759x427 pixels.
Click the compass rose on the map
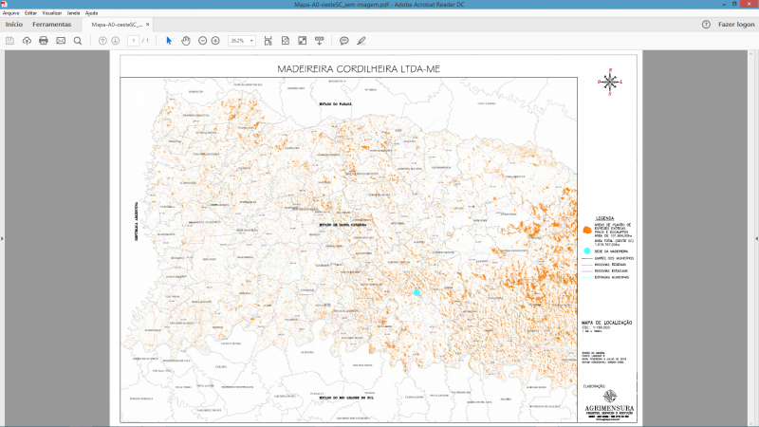pyautogui.click(x=610, y=82)
